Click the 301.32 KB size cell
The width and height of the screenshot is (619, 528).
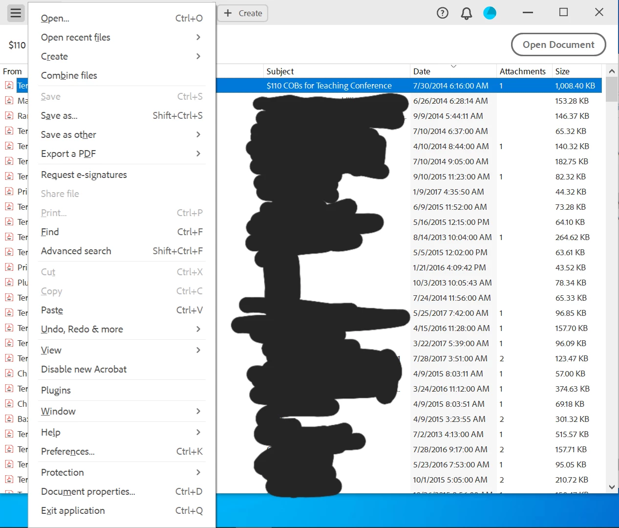click(x=572, y=419)
